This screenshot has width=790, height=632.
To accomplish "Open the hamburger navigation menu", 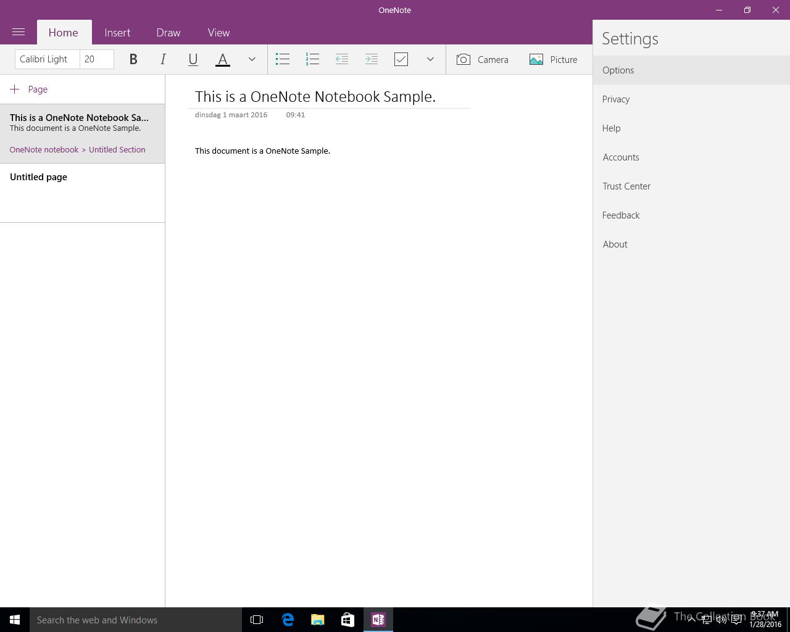I will [x=19, y=32].
